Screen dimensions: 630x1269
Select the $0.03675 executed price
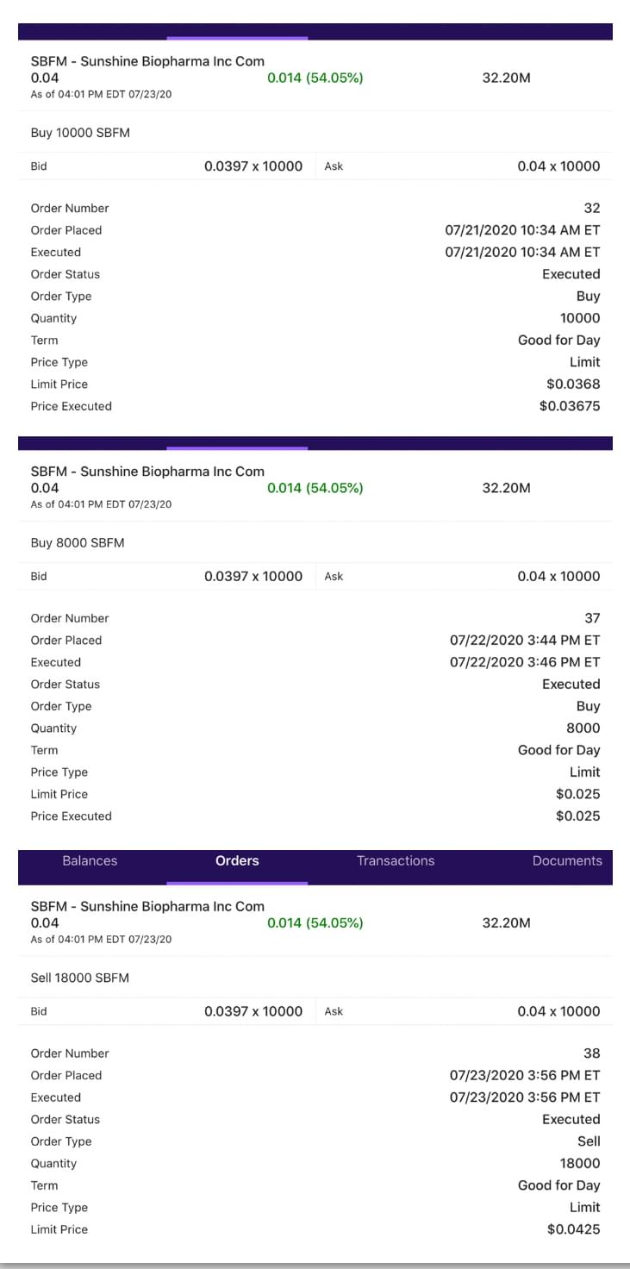click(x=570, y=406)
